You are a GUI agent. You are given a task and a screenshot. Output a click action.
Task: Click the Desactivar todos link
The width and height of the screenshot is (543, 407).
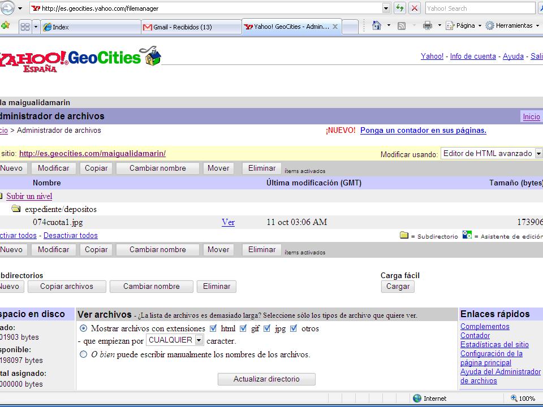pyautogui.click(x=71, y=235)
